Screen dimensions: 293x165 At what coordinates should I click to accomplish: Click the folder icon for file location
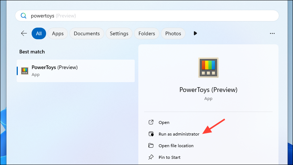tap(151, 145)
